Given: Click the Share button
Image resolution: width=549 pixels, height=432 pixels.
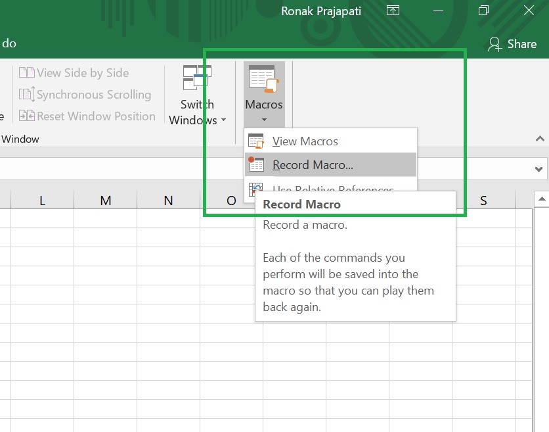Looking at the screenshot, I should coord(514,44).
